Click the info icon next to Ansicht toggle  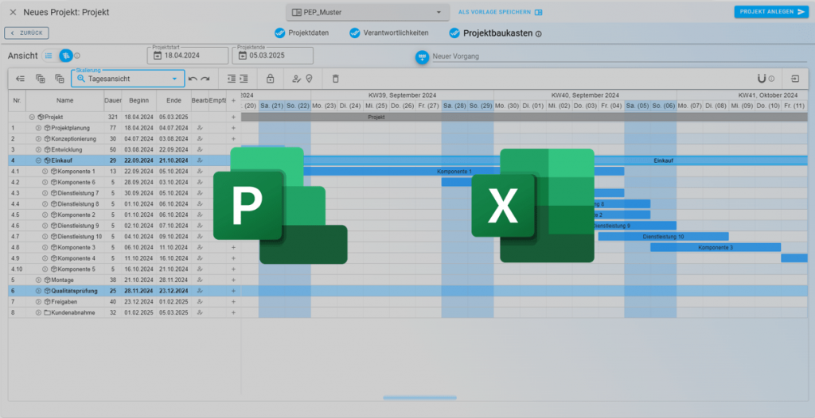[77, 56]
